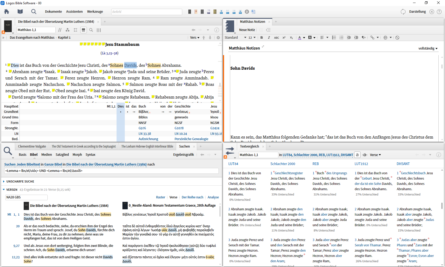This screenshot has height=267, width=445.
Task: Toggle the show-differences 'a' button in Textvergleich
Action: pyautogui.click(x=357, y=155)
